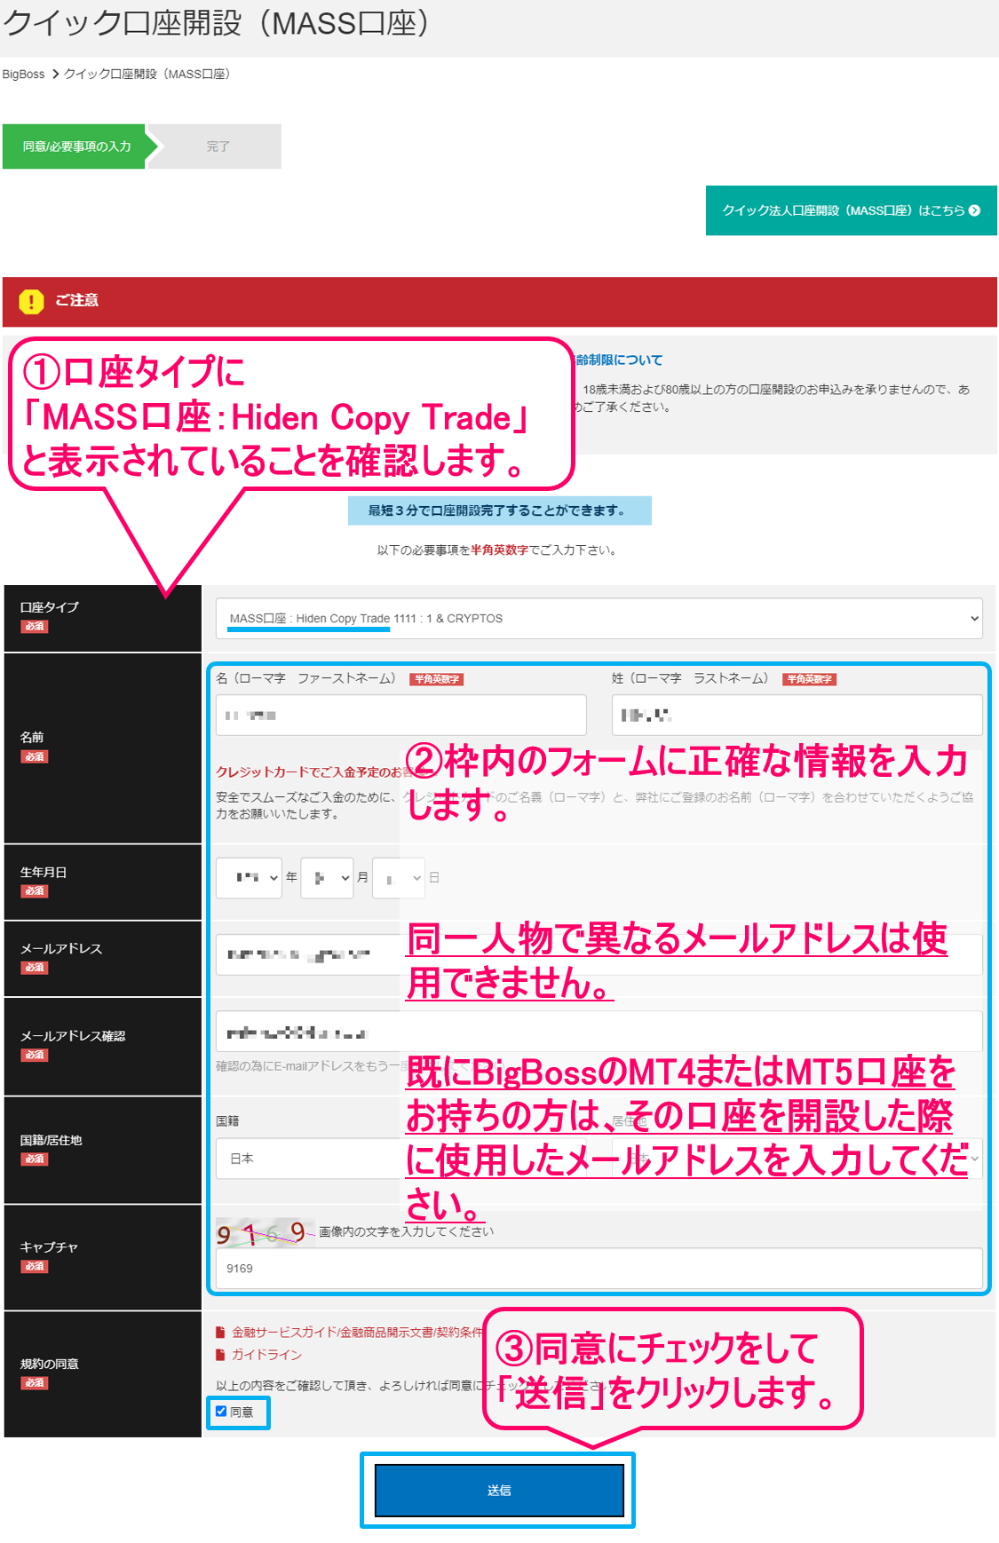Click the breadcrumb chevron after BigBoss
The height and width of the screenshot is (1543, 999).
(55, 74)
